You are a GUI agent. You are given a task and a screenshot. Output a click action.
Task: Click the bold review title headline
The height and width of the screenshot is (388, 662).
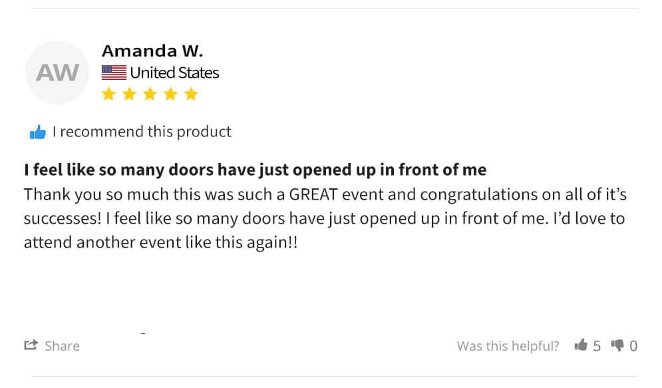pyautogui.click(x=255, y=170)
